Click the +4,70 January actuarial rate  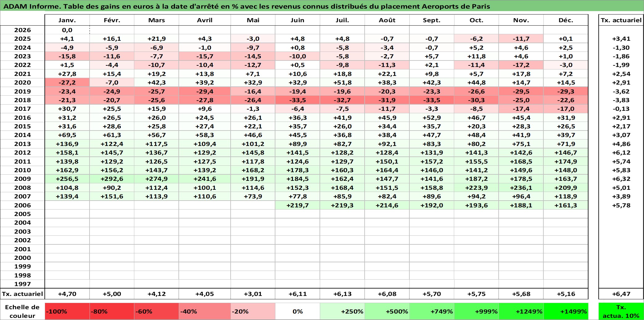67,294
